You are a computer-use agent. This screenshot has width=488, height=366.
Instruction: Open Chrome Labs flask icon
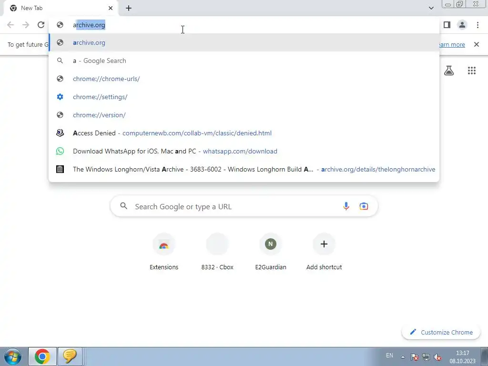[x=449, y=71]
